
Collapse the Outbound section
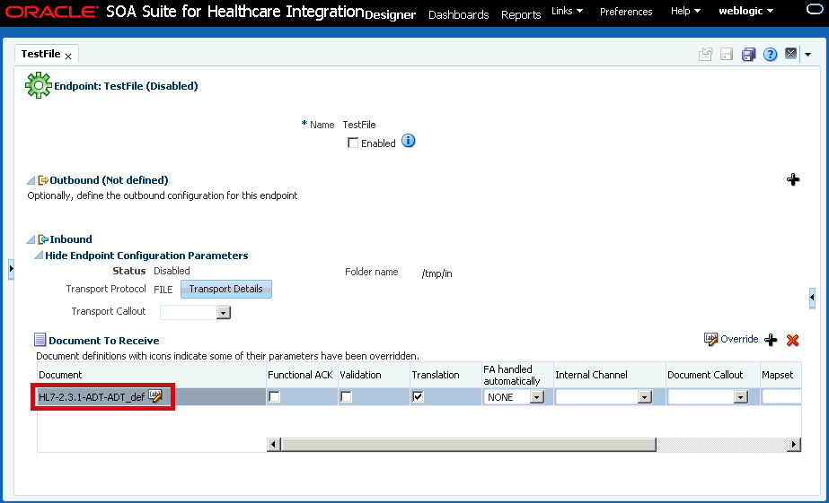[x=31, y=180]
